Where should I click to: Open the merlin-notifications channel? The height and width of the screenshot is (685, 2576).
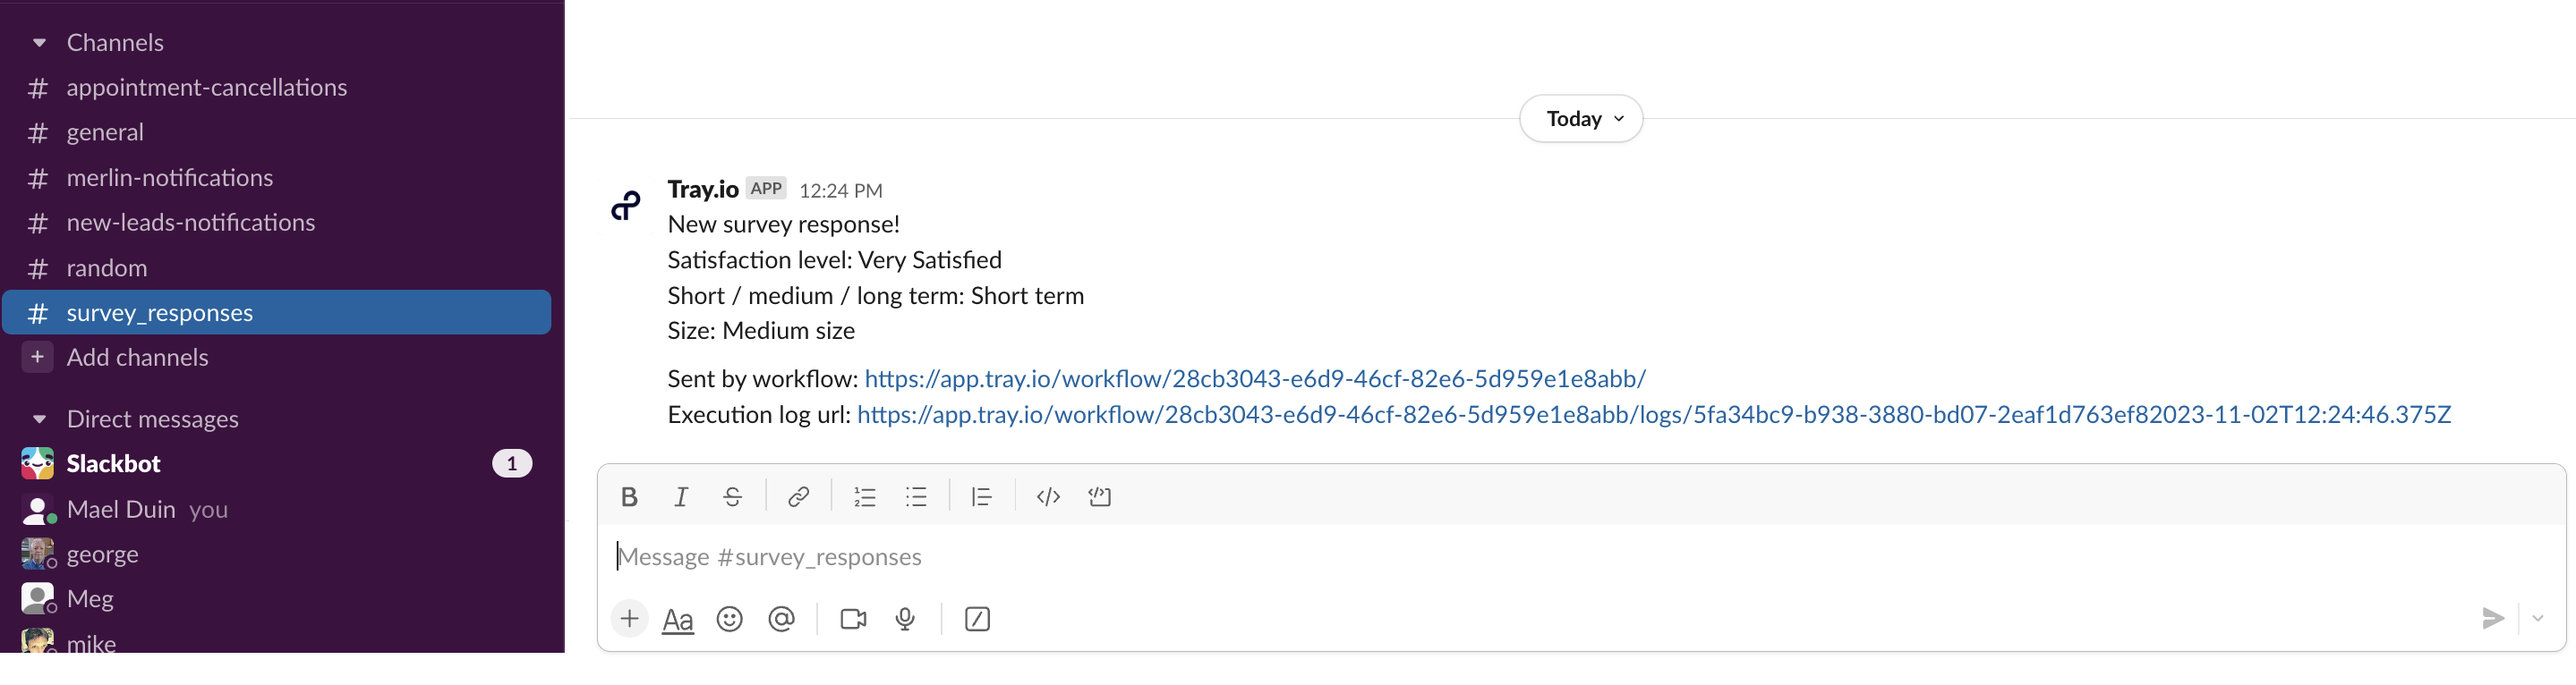coord(170,177)
